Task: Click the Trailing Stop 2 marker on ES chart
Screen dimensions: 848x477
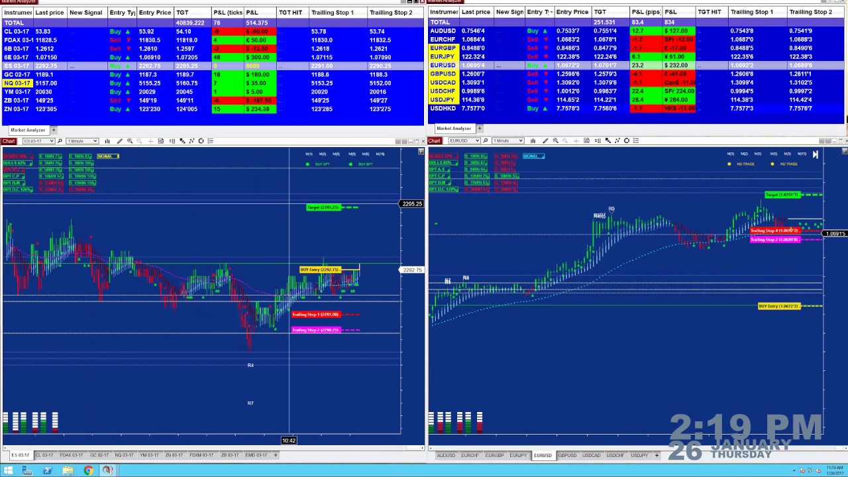Action: (x=316, y=330)
